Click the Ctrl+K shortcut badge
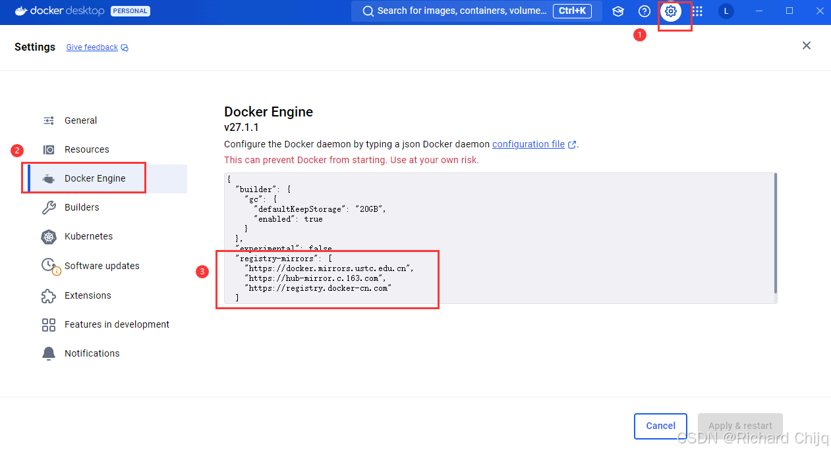Screen dimensions: 831x452 coord(572,11)
